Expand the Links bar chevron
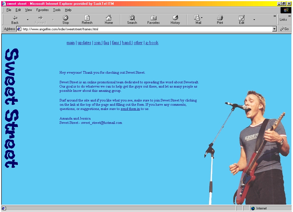 click(289, 16)
